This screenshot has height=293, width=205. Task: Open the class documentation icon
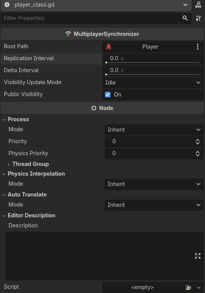tap(198, 5)
